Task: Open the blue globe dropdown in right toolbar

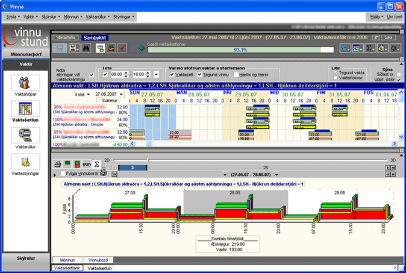Action: coord(345,48)
